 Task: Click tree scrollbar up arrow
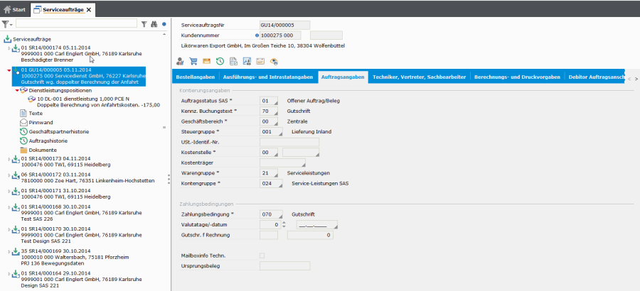(164, 35)
